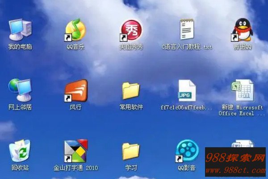Screen dimensions: 268x179
Task: Select the 回收站 recycle bin icon
Action: (x=20, y=151)
